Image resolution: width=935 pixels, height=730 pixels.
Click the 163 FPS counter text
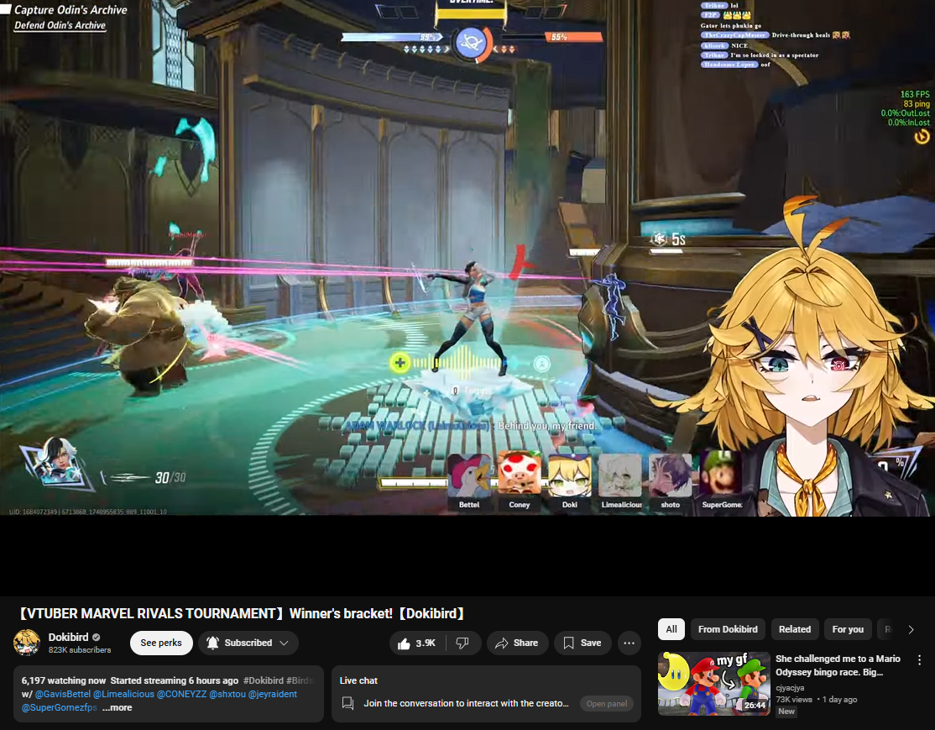click(915, 94)
